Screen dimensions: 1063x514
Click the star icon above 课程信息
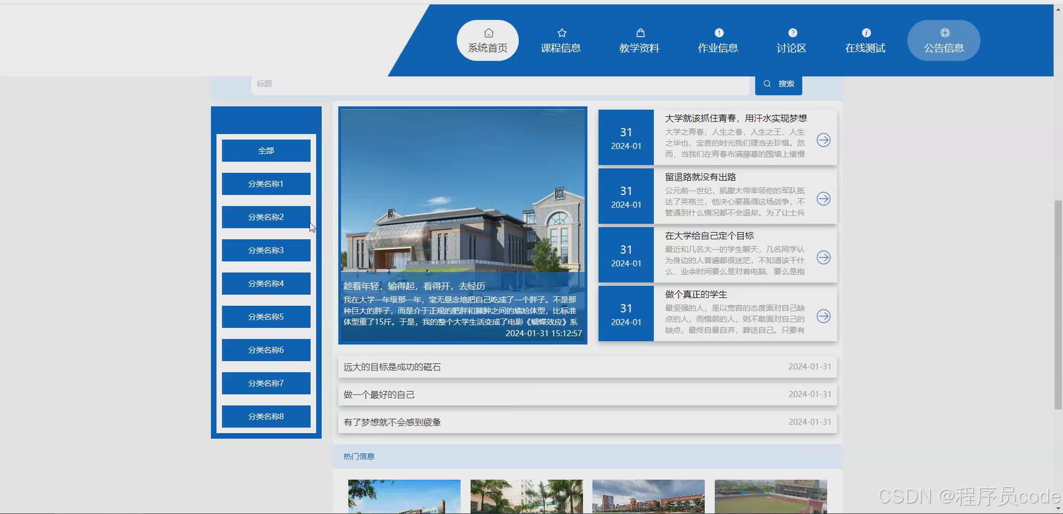[x=561, y=33]
